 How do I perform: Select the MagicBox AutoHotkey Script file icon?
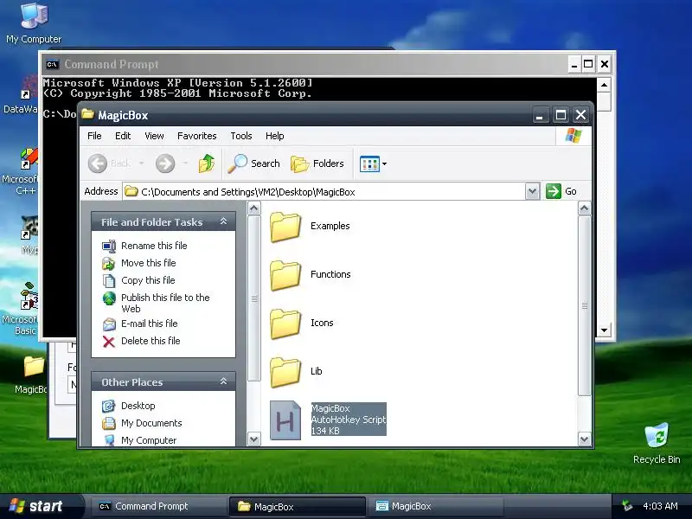285,420
